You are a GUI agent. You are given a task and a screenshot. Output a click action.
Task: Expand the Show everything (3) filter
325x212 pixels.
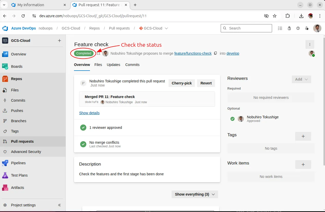194,194
